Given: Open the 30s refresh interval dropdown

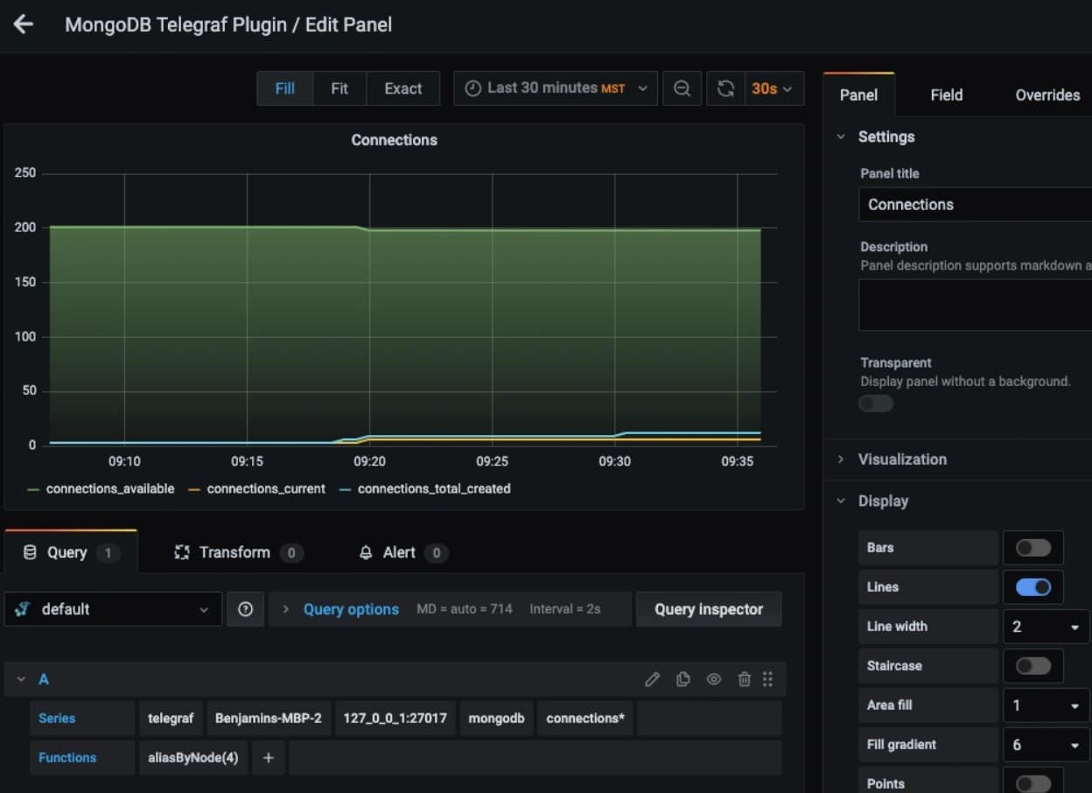Looking at the screenshot, I should click(x=773, y=88).
